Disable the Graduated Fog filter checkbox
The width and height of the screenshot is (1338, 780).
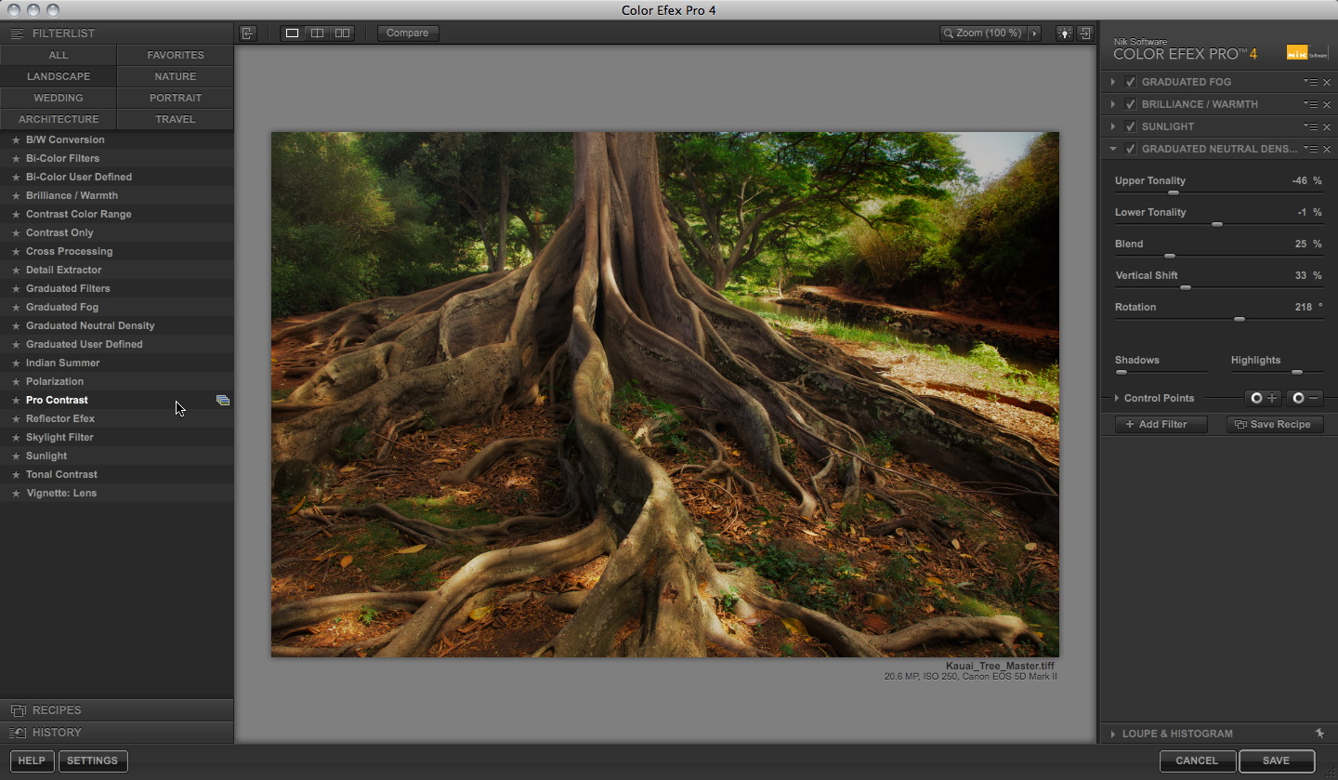1130,82
